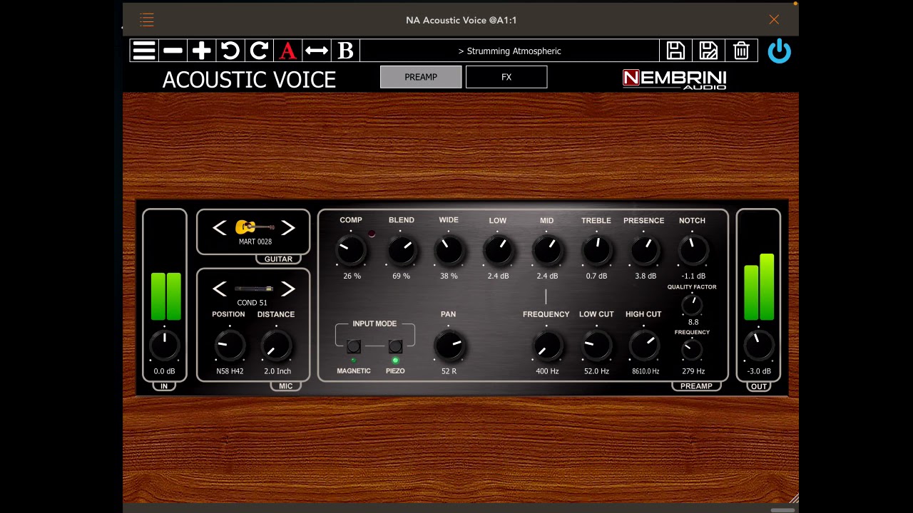Click the 26 % comp value
Image resolution: width=913 pixels, height=513 pixels.
tap(352, 276)
